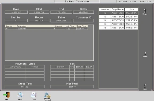Screen dimensions: 154x101
Task: Click the Print printer icon
Action: click(33, 95)
